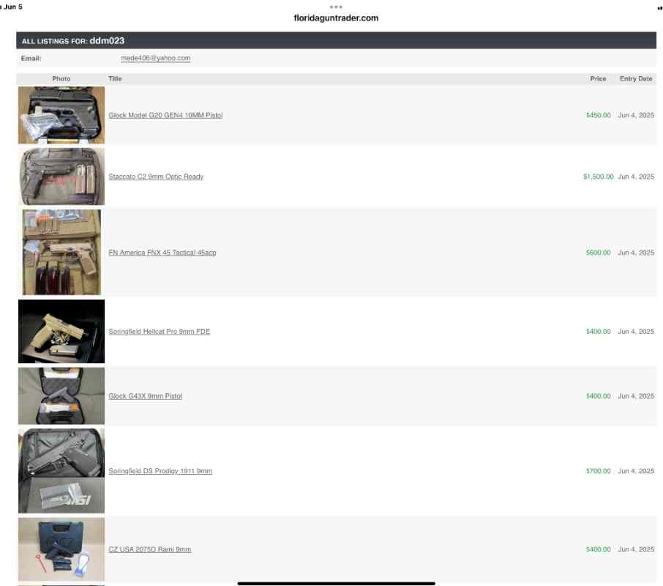Click the CZ 2075D Rami photo thumbnail
Viewport: 663px width, 586px height.
[61, 549]
